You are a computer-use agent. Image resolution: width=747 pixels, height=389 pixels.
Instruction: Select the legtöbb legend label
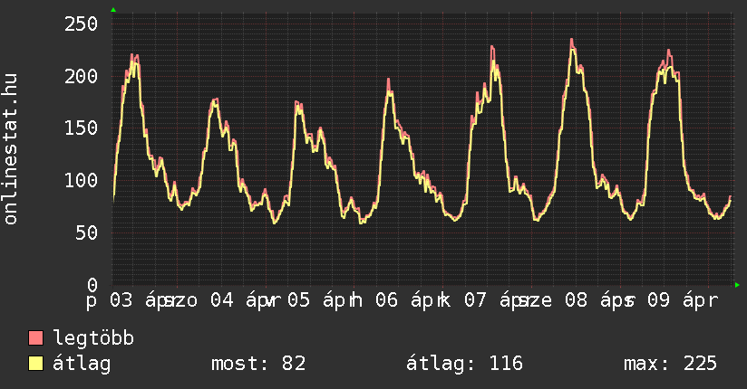pos(94,338)
